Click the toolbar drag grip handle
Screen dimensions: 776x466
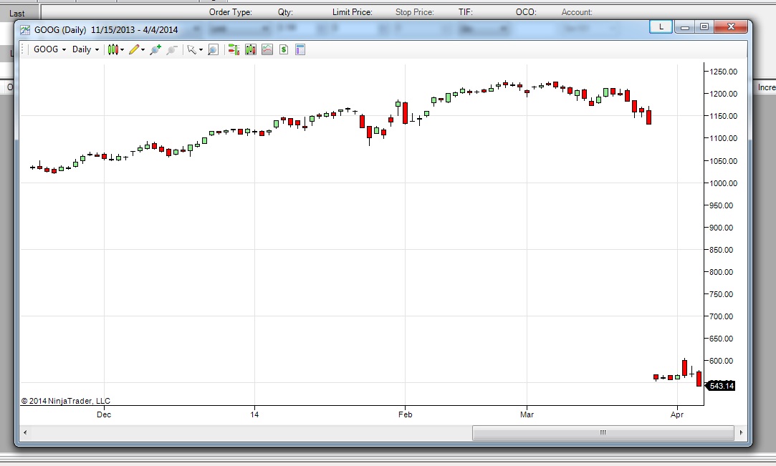22,49
